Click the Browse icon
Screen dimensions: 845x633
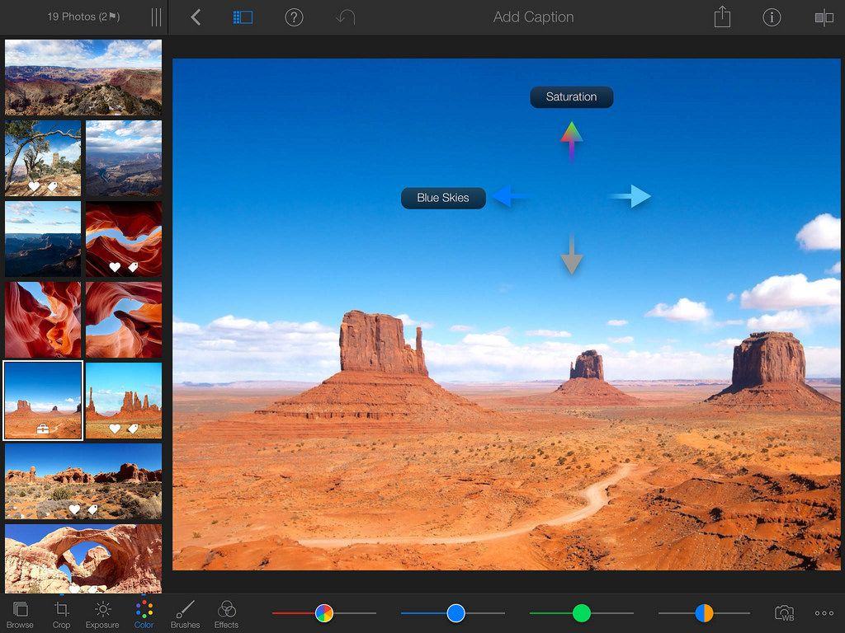pos(20,614)
